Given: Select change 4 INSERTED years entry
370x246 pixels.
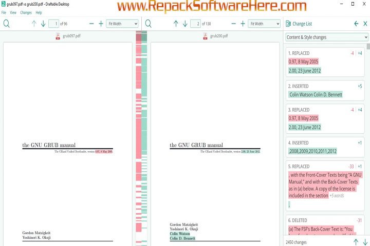Looking at the screenshot, I should coord(325,147).
